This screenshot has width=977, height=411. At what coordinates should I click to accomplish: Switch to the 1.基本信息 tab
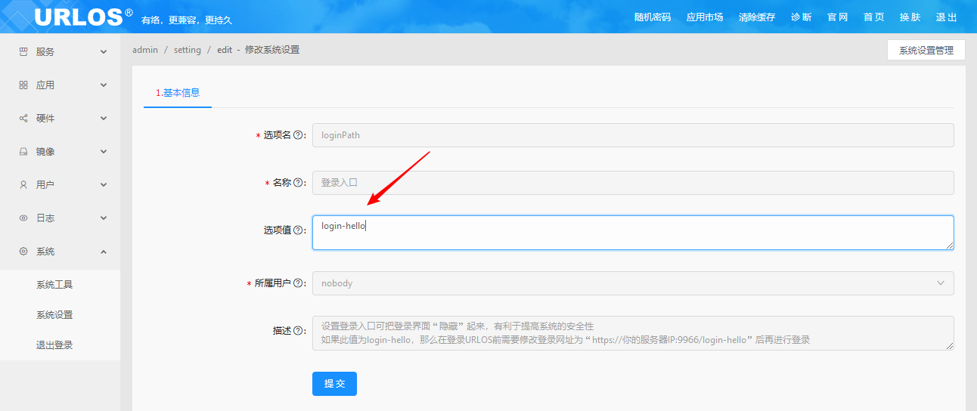pyautogui.click(x=178, y=93)
